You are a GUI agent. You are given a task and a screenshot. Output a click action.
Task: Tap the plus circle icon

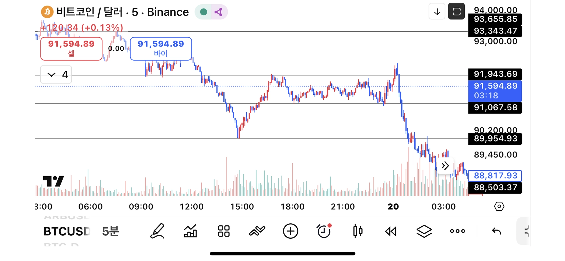tap(290, 231)
